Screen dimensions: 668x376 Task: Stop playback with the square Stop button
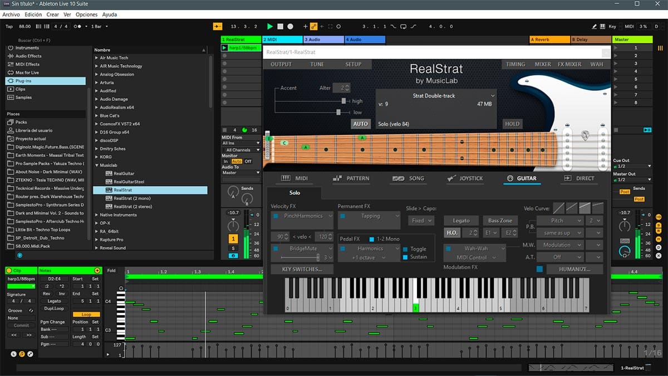click(281, 26)
